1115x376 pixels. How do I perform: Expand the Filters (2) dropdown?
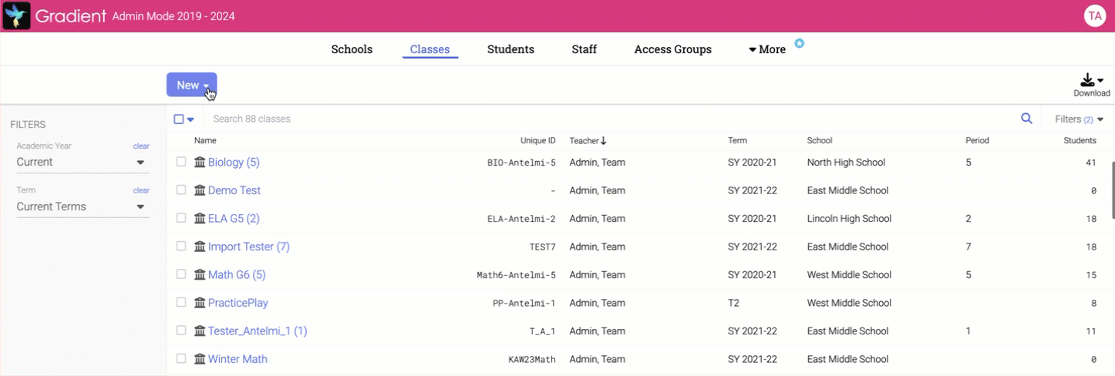[1079, 119]
